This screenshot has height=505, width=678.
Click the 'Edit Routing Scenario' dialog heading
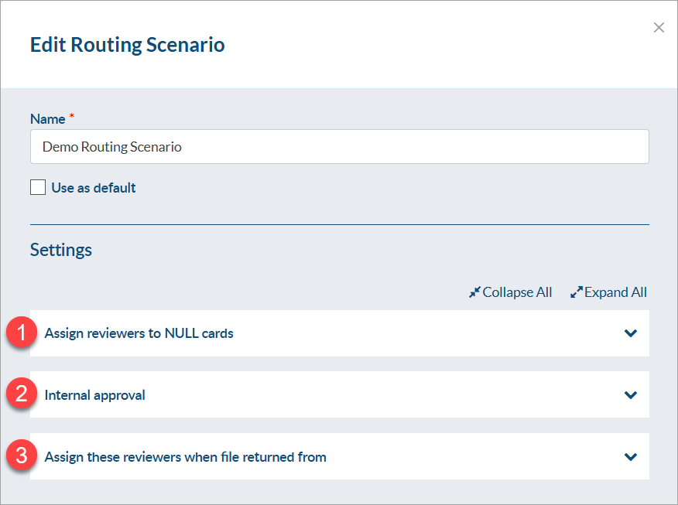pos(128,45)
